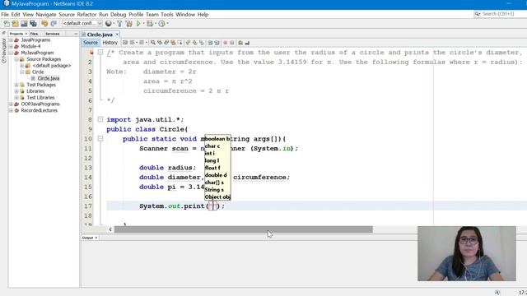This screenshot has height=296, width=527.
Task: Select the Test Libraries node
Action: pyautogui.click(x=40, y=98)
